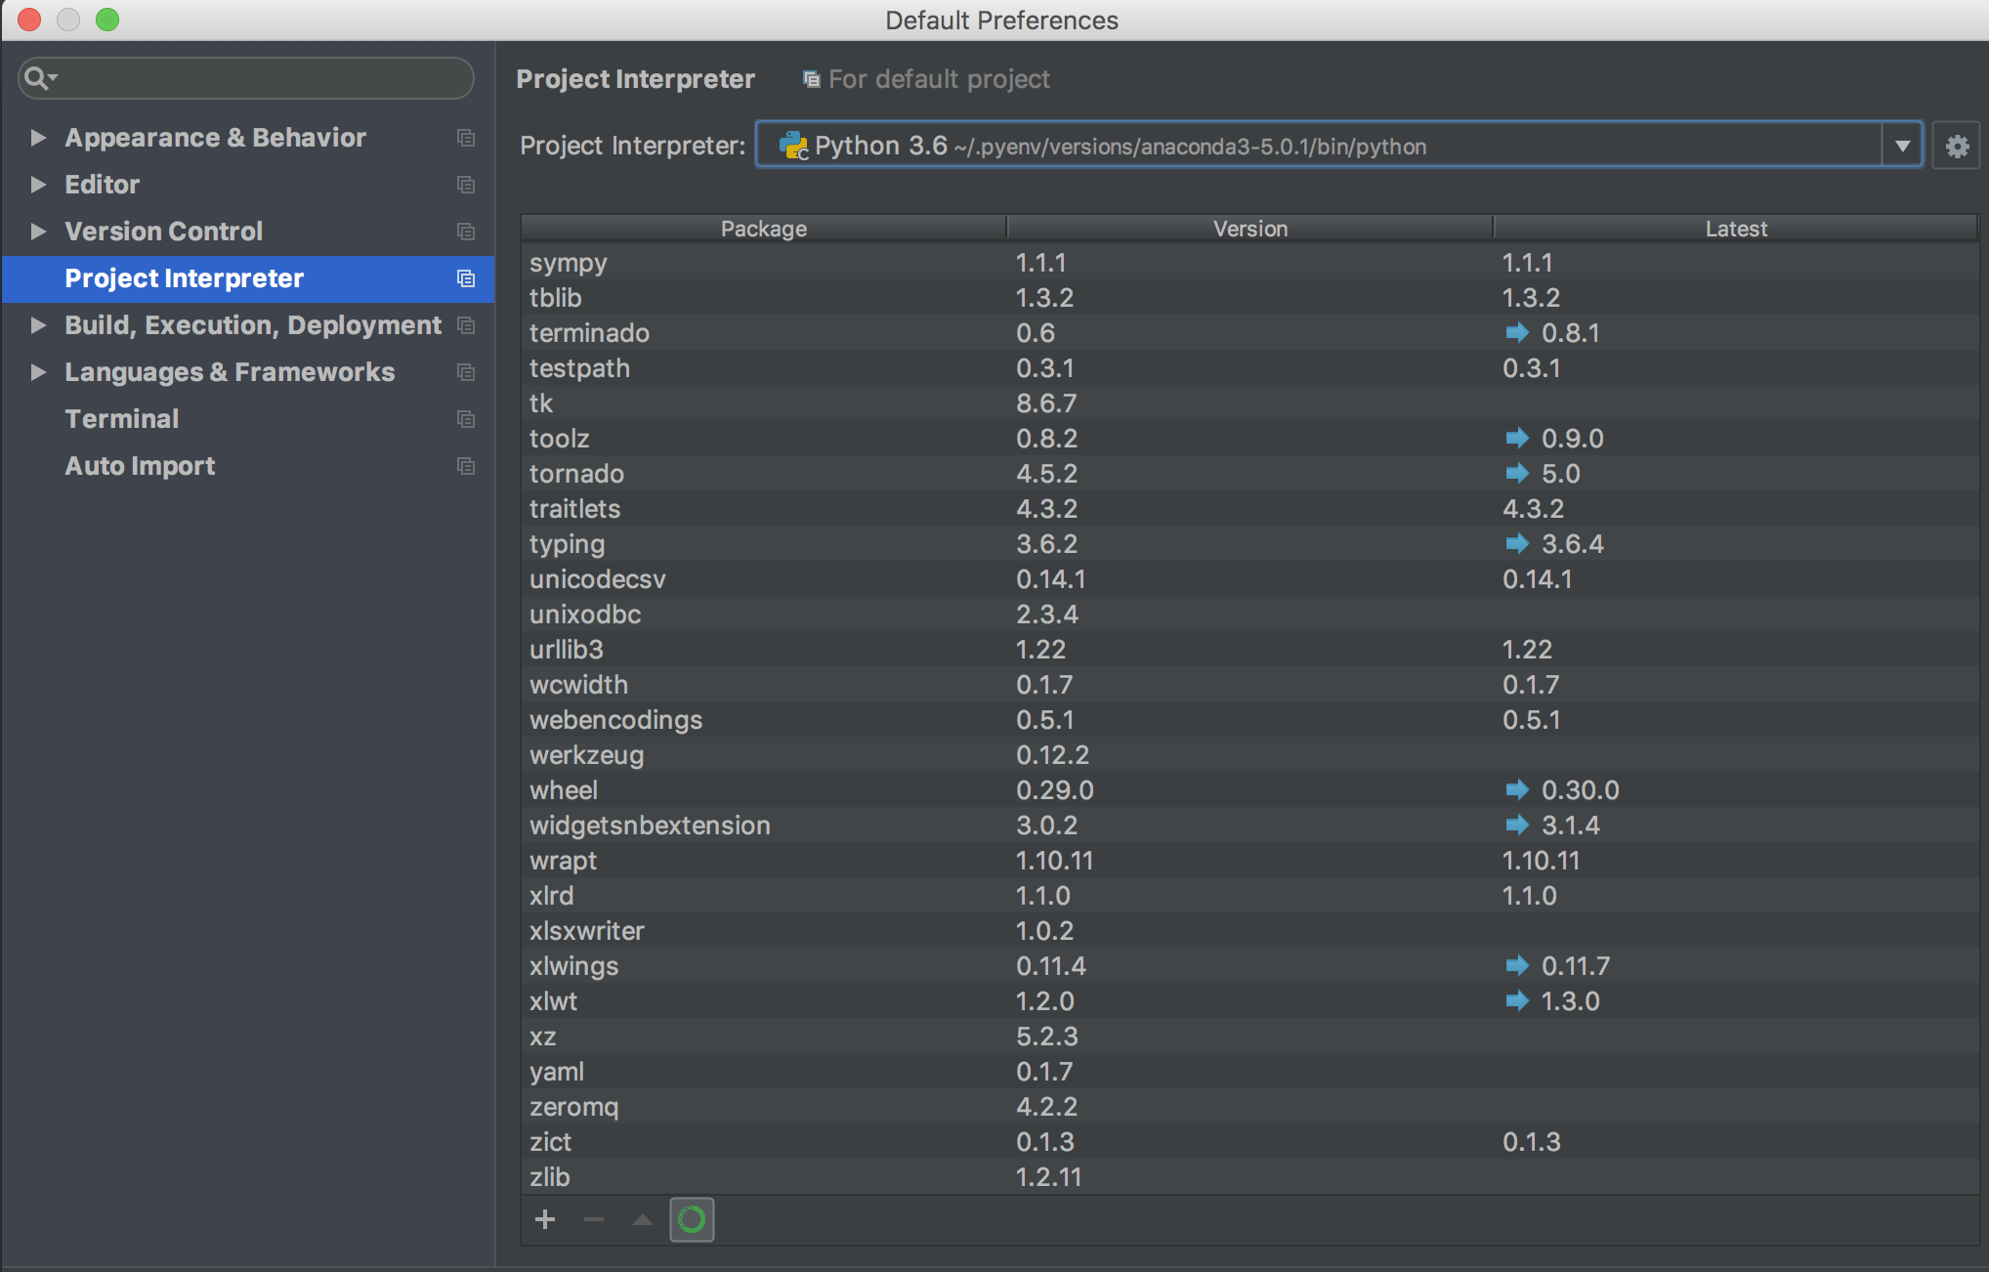Expand the Appearance & Behavior section
Screen dimensions: 1989x1272
click(39, 138)
